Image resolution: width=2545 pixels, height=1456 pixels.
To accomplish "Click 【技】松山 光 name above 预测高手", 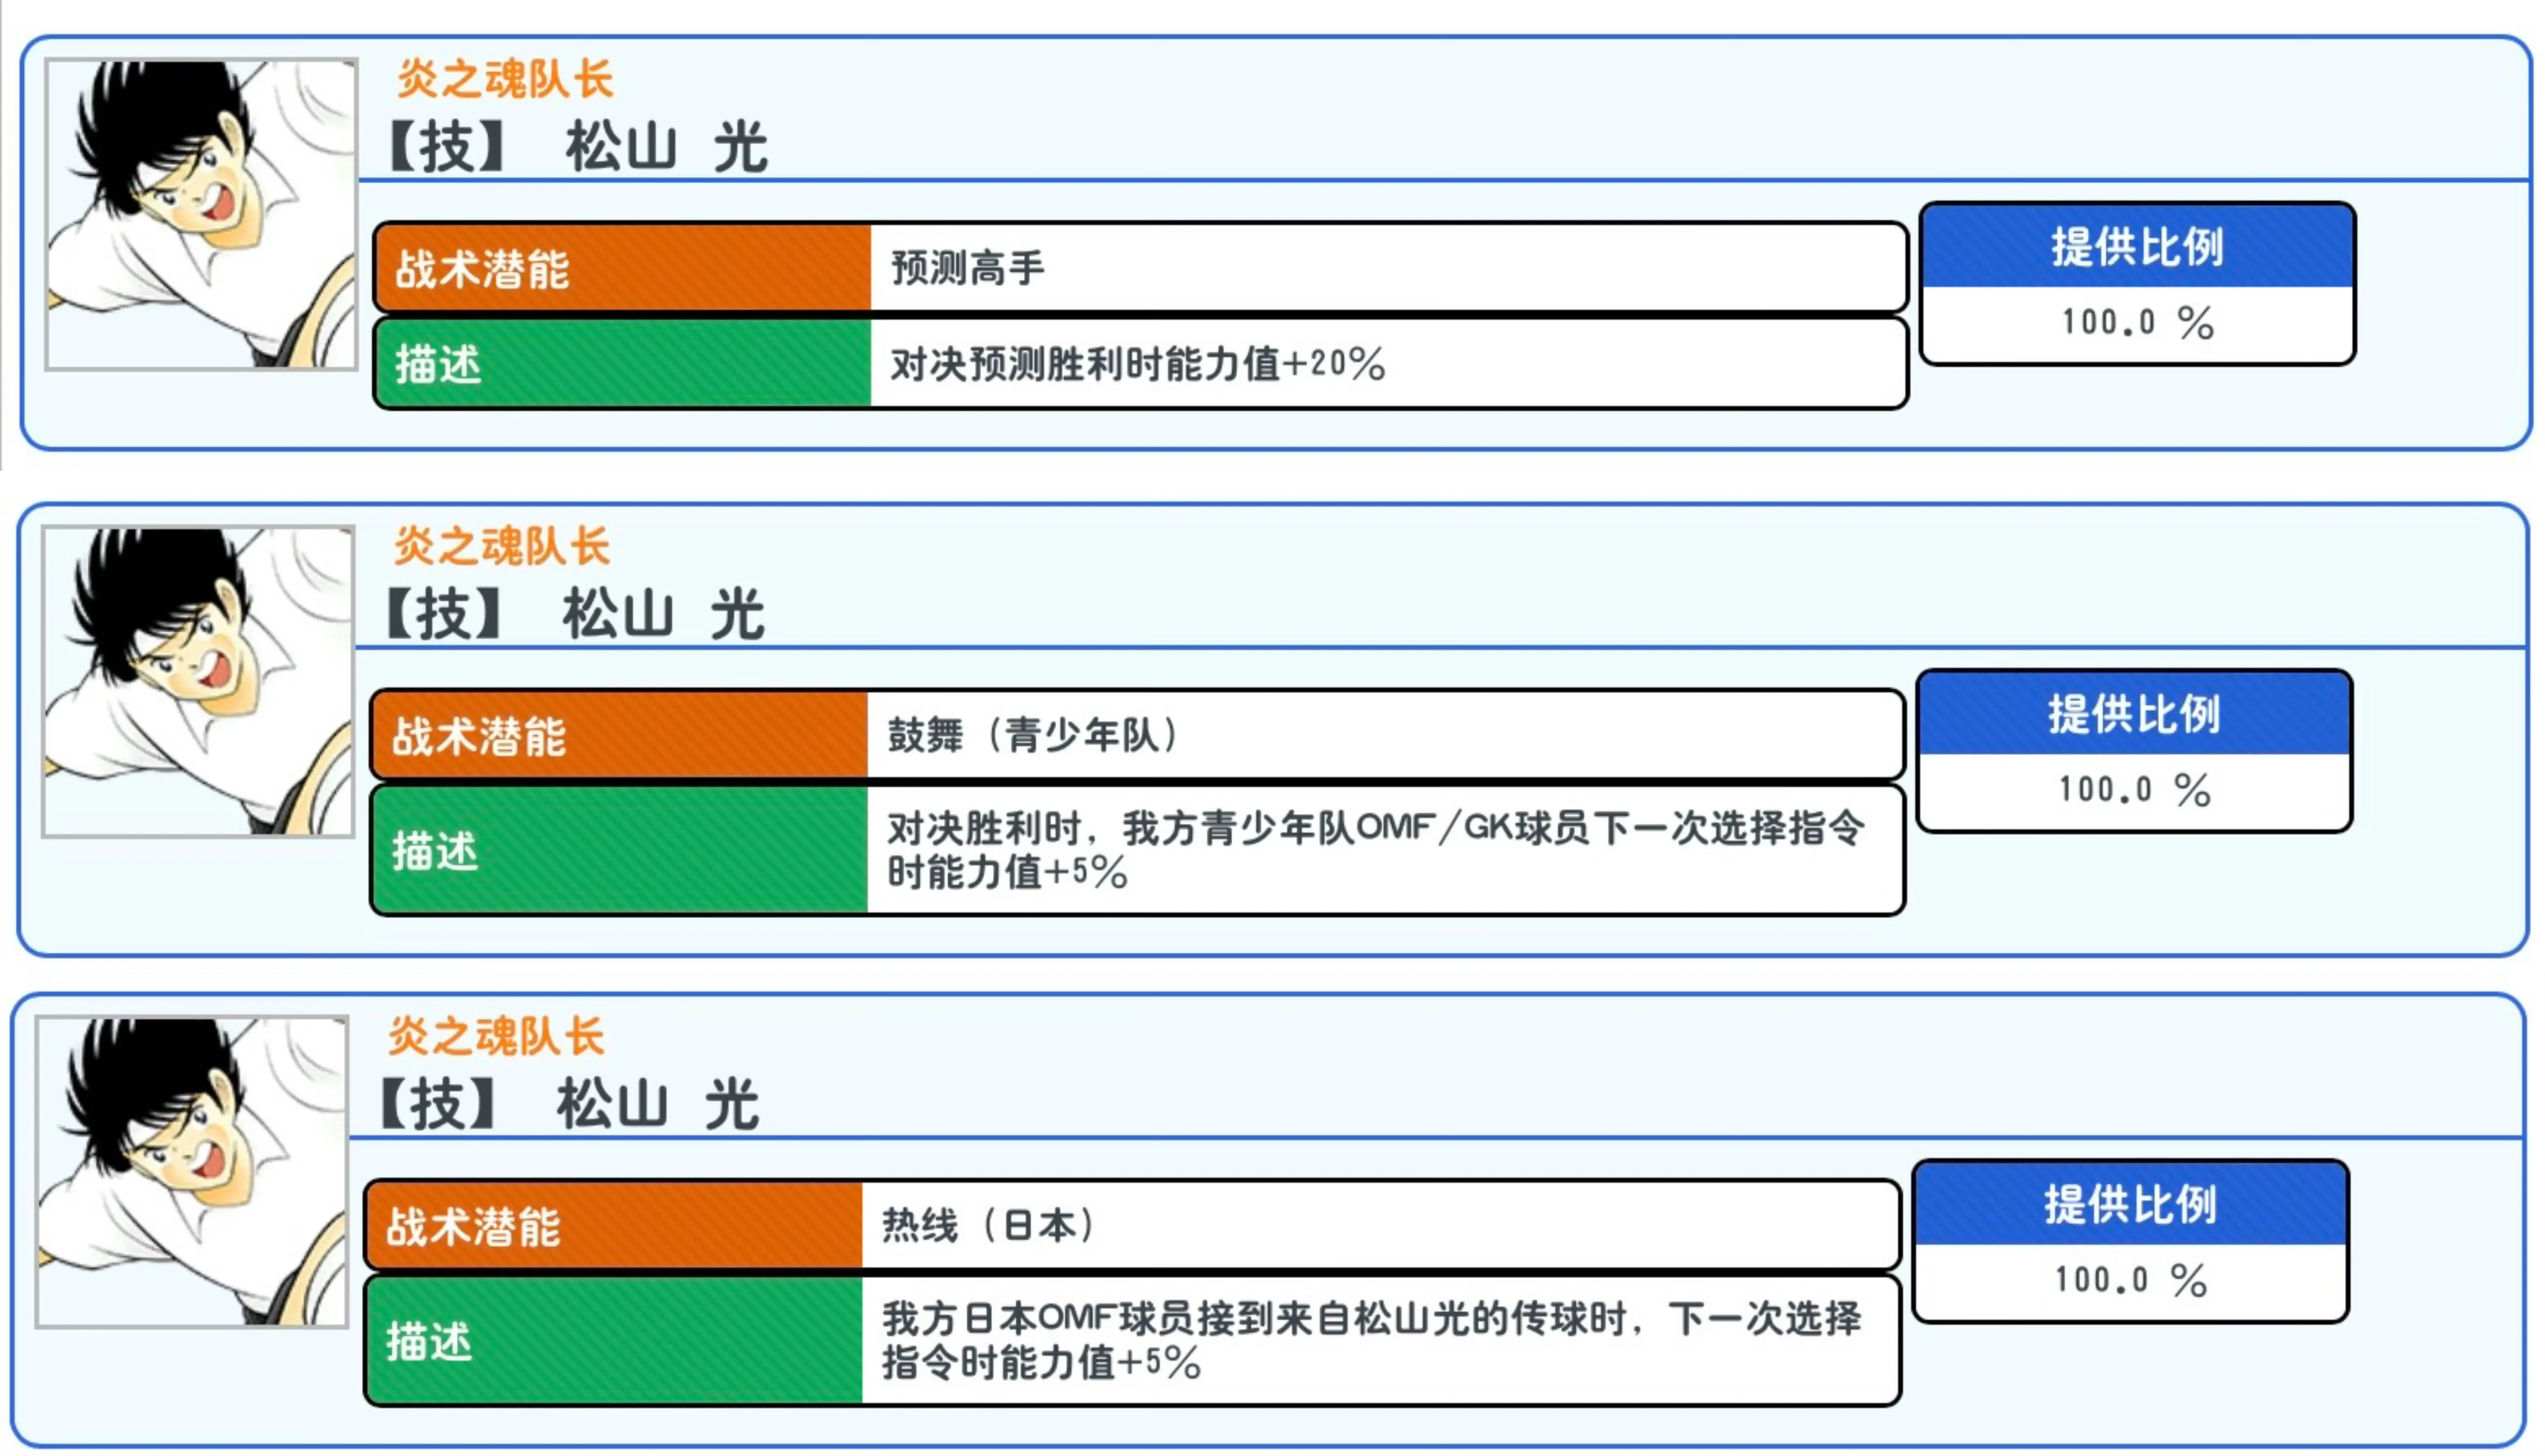I will click(x=578, y=147).
